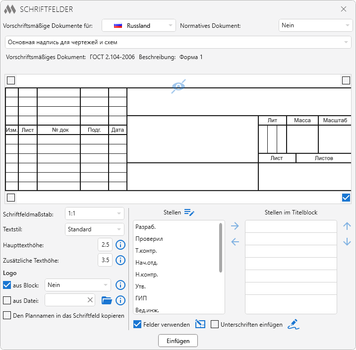
Task: Click left arrow to remove position from Titelblock
Action: tap(235, 242)
